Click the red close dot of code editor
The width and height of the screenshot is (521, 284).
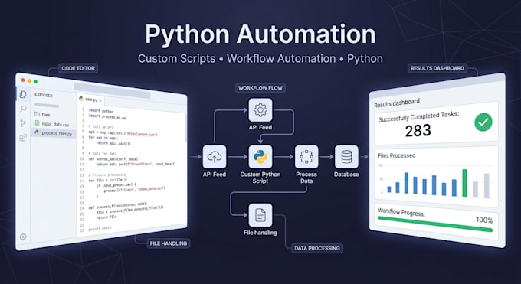click(23, 80)
